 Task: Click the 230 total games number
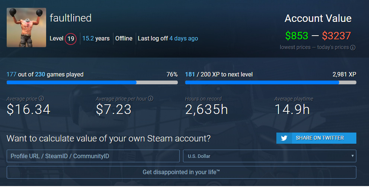coord(40,74)
